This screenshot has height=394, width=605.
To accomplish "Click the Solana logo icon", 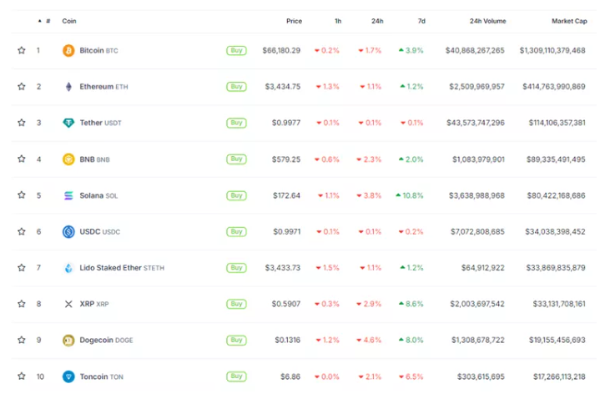I will click(68, 195).
